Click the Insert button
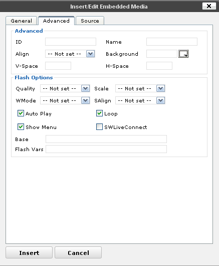The height and width of the screenshot is (266, 219). click(x=29, y=252)
